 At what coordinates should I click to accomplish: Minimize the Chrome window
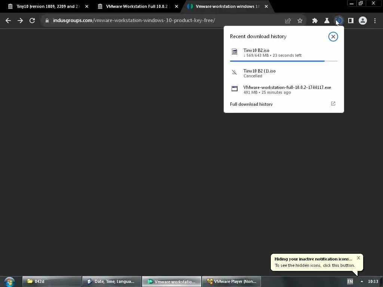pos(352,3)
